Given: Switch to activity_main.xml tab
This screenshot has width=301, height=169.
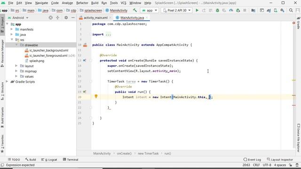Looking at the screenshot, I should pyautogui.click(x=95, y=18).
